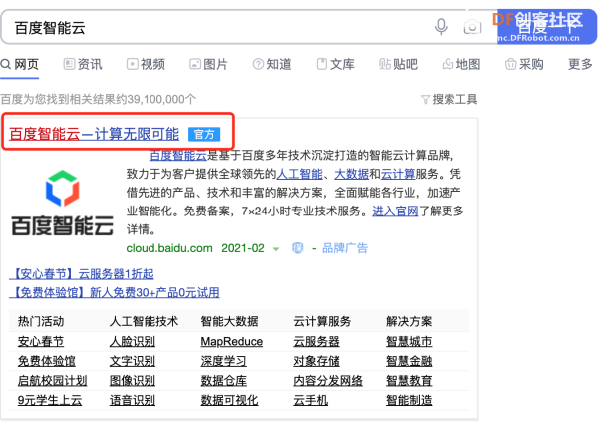
Task: Open the 内容分发网络 link
Action: (x=328, y=381)
